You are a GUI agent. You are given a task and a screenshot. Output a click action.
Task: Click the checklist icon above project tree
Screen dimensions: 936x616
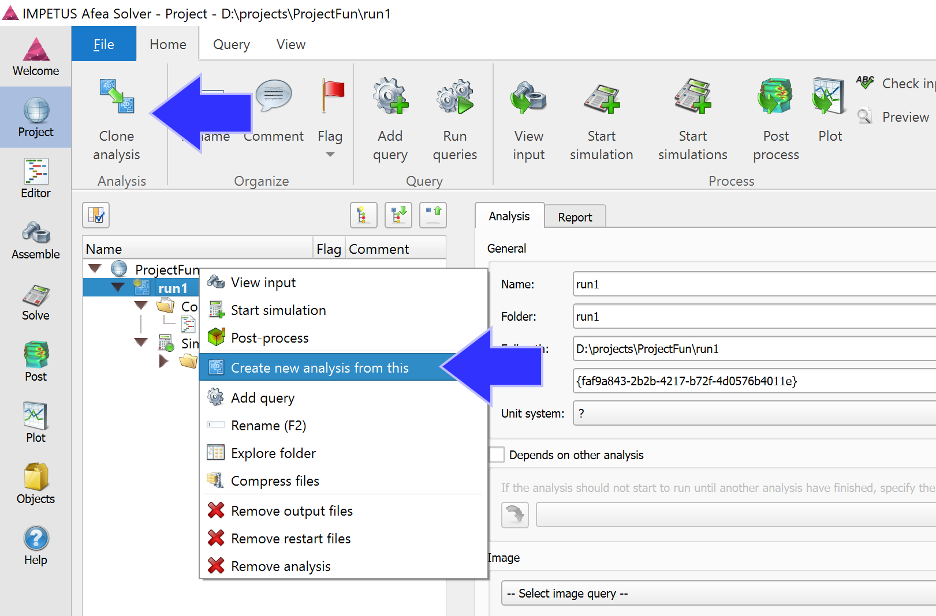96,216
